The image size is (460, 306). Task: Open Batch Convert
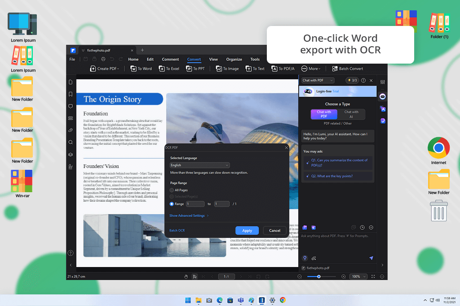pos(347,69)
